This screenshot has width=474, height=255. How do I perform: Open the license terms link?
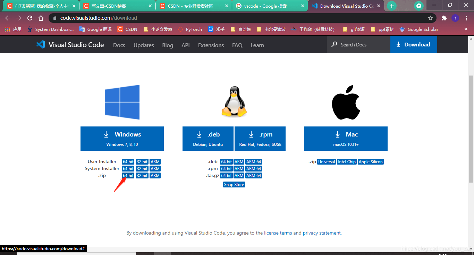(x=278, y=233)
